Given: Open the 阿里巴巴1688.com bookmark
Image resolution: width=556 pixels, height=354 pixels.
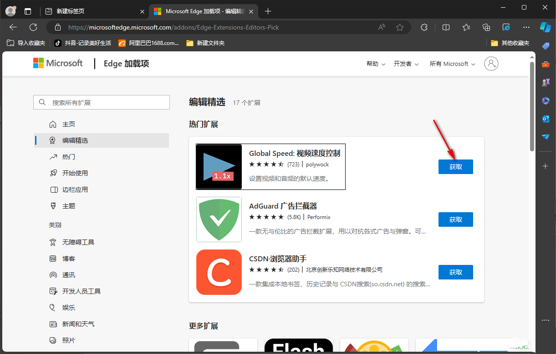Looking at the screenshot, I should click(148, 43).
